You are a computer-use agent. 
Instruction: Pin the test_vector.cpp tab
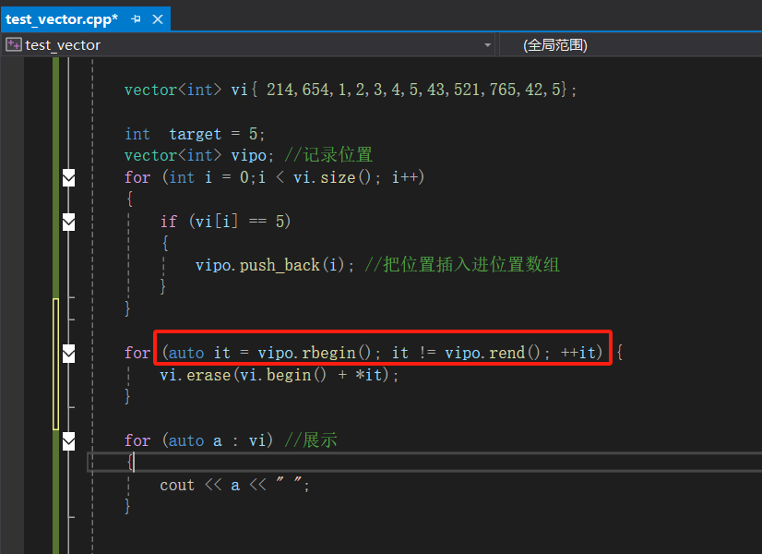click(137, 19)
